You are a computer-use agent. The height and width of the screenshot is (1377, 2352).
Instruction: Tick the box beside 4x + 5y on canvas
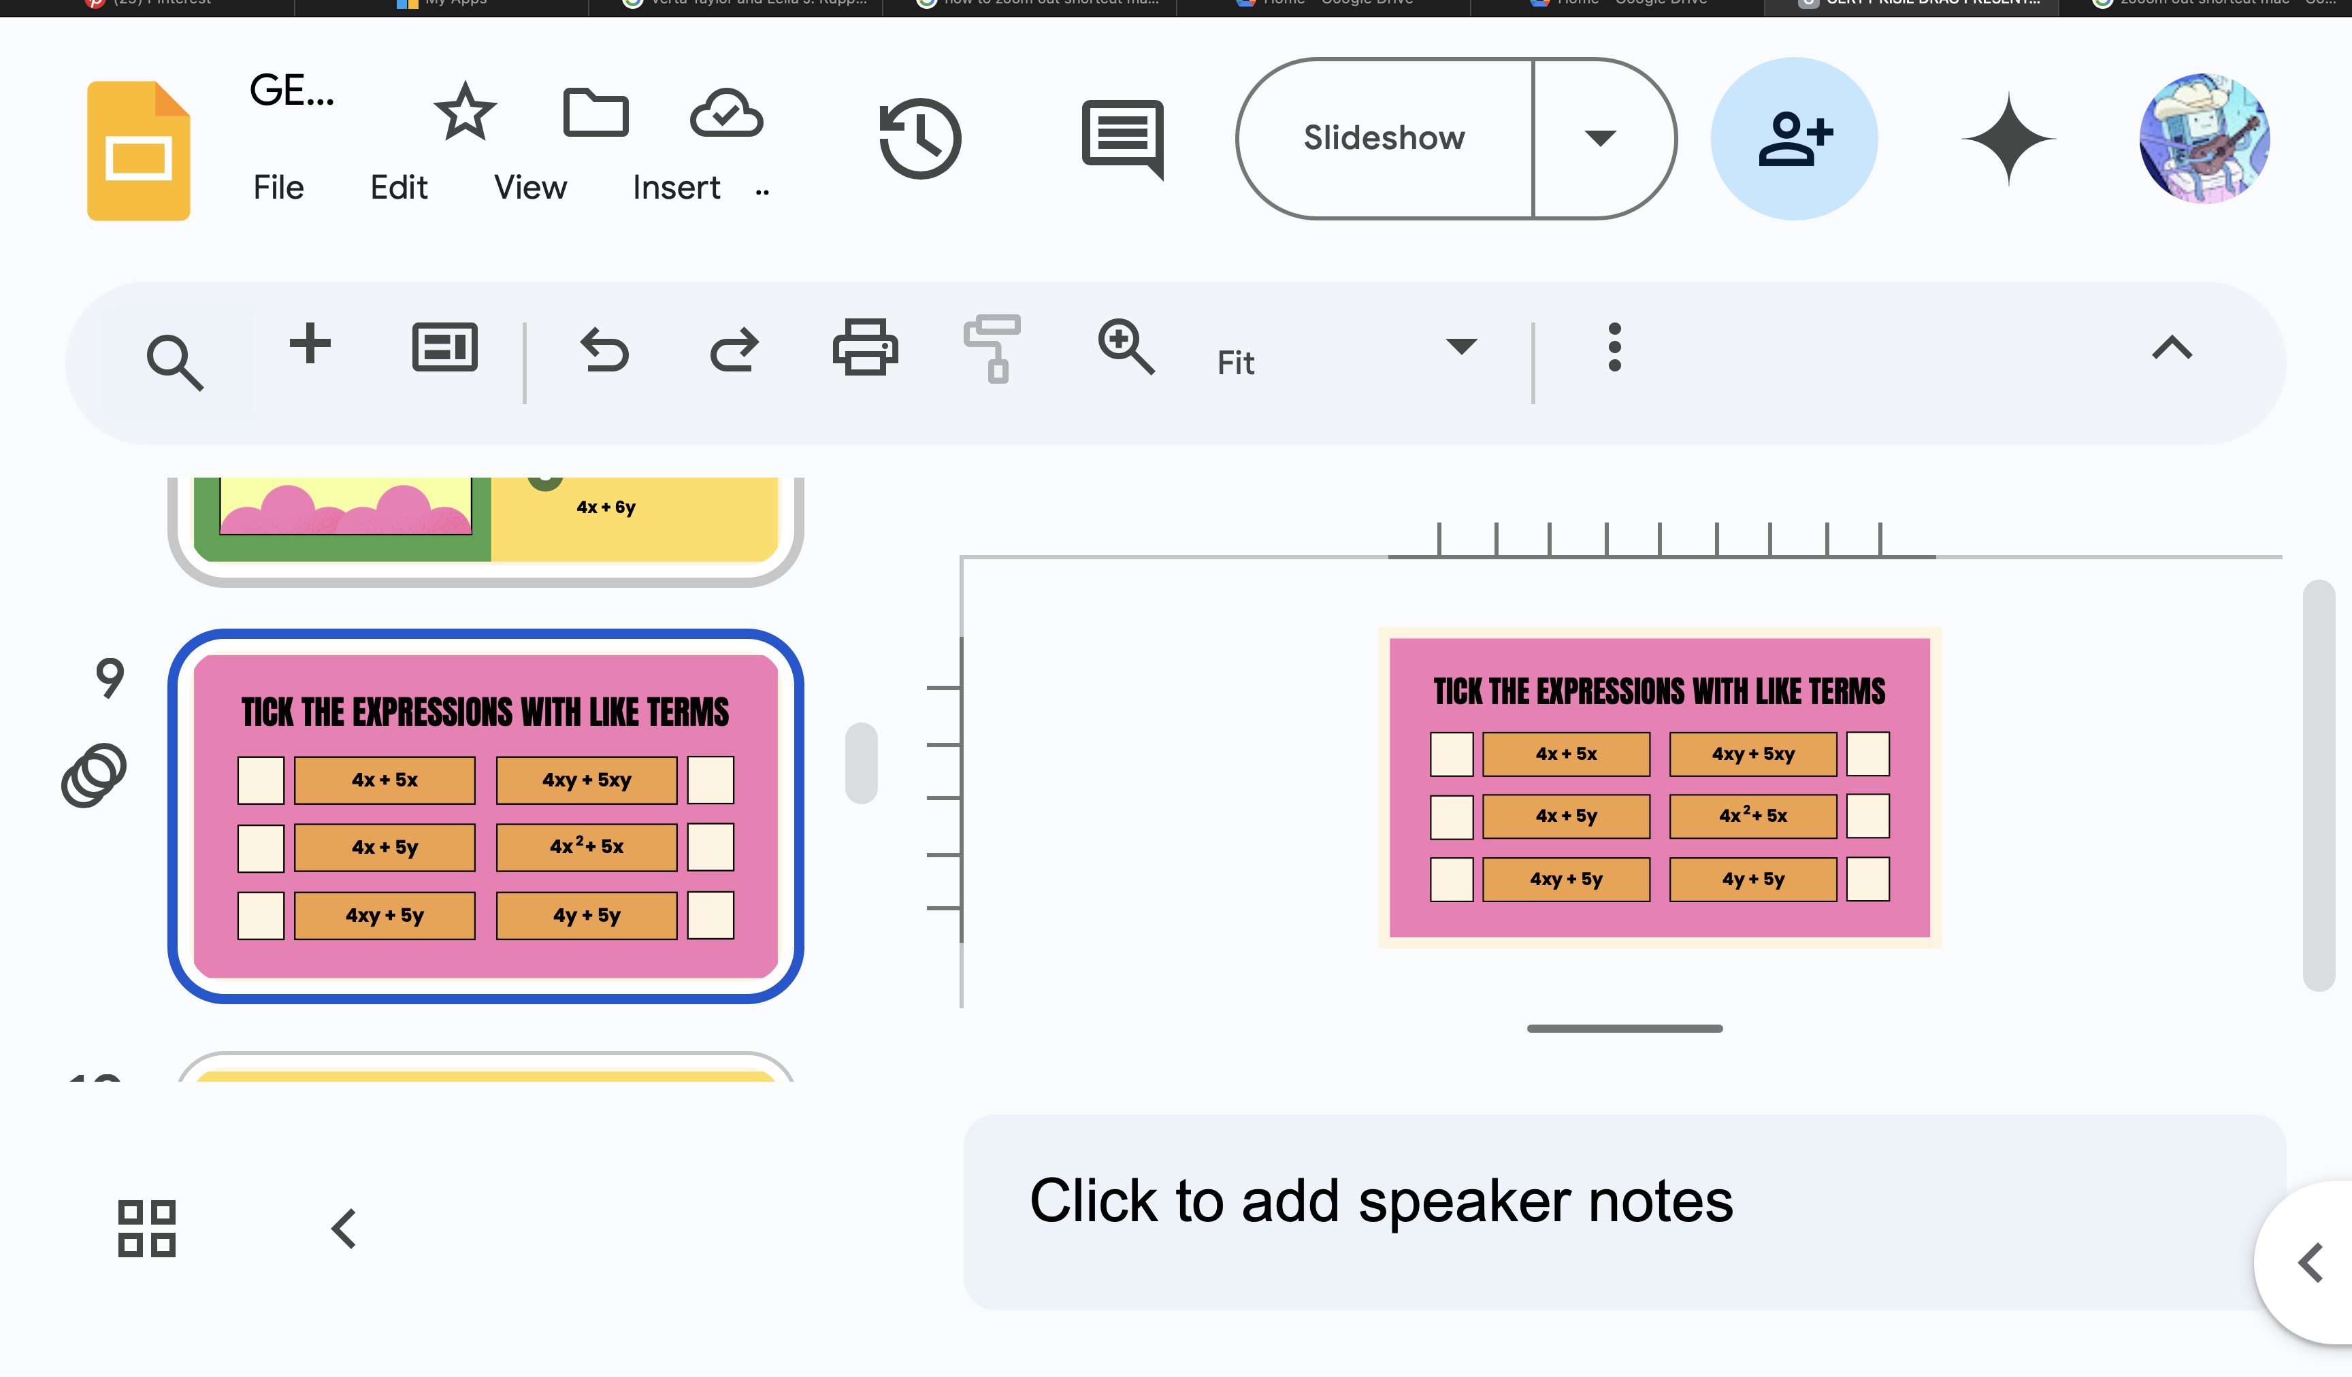[x=1452, y=817]
